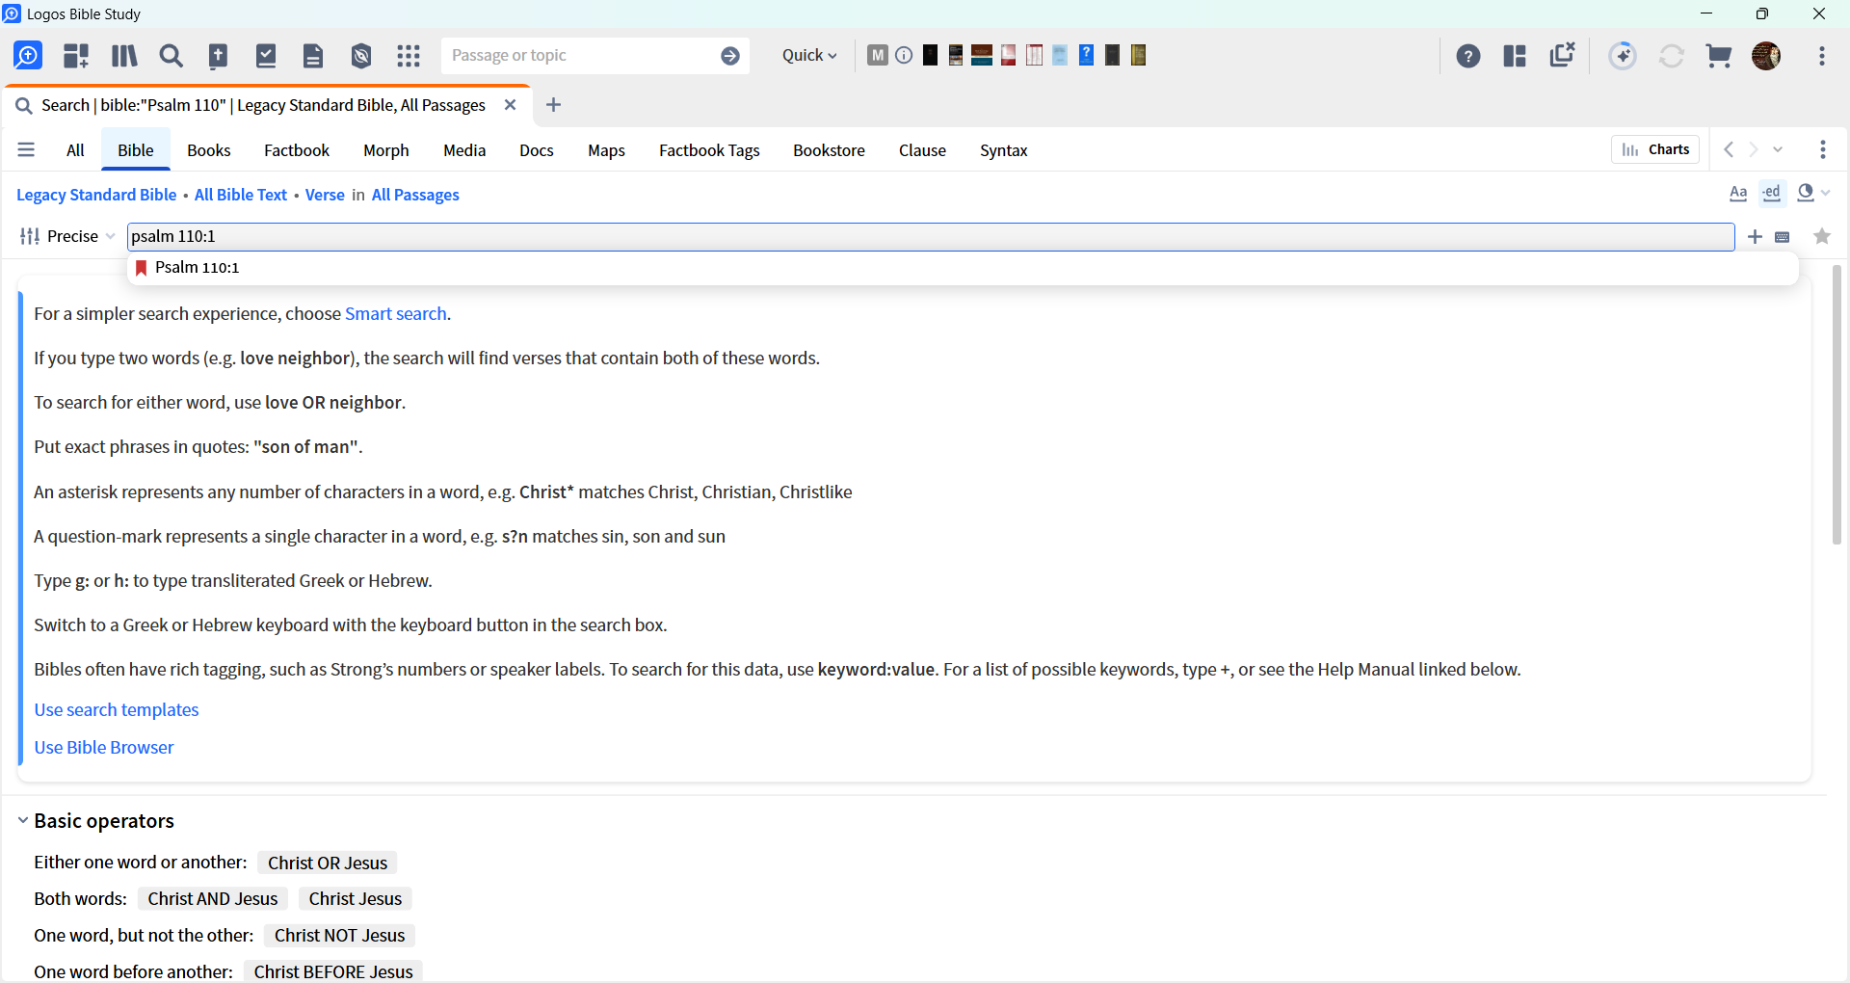Open the Documents page icon

tap(313, 56)
